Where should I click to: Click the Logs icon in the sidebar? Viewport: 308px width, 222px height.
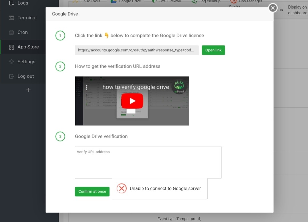(x=11, y=3)
